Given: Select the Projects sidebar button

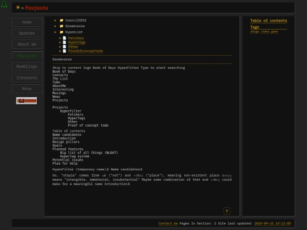Looking at the screenshot, I should coord(27,56).
